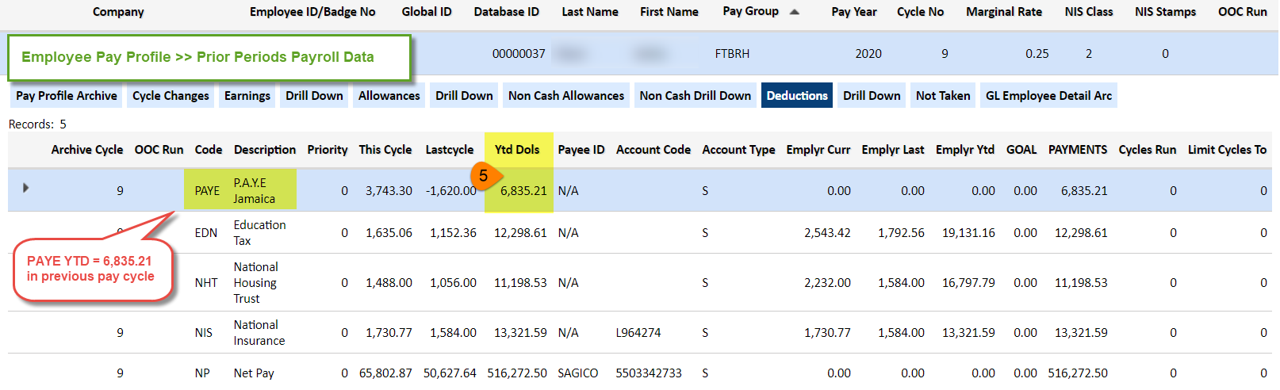Click the Database ID column header
This screenshot has width=1280, height=390.
(x=506, y=12)
